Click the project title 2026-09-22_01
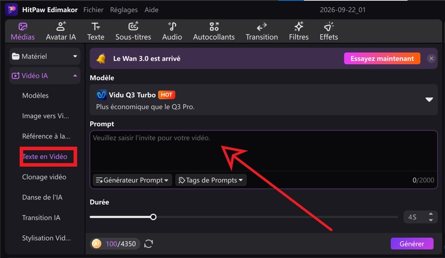This screenshot has height=258, width=445. point(343,10)
